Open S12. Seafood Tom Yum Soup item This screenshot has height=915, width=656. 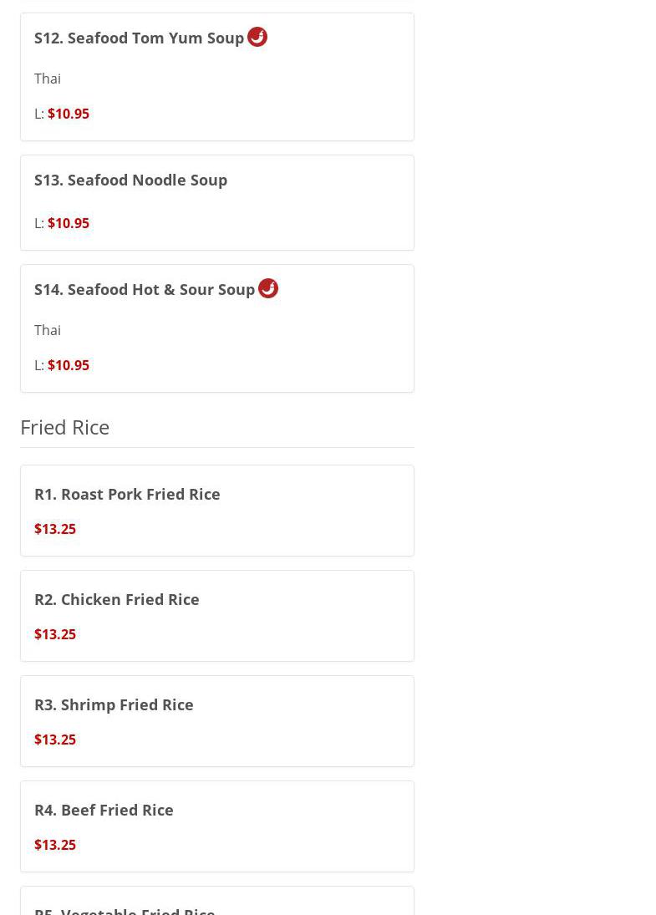pos(139,38)
